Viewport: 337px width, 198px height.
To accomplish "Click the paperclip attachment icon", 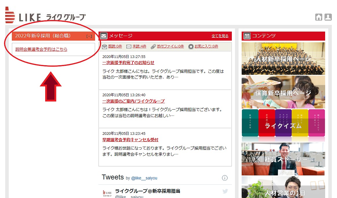I will tap(153, 47).
